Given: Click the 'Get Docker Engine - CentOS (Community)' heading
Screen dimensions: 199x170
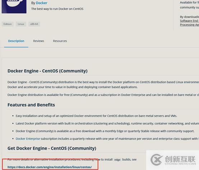Looking at the screenshot, I should (x=52, y=148).
